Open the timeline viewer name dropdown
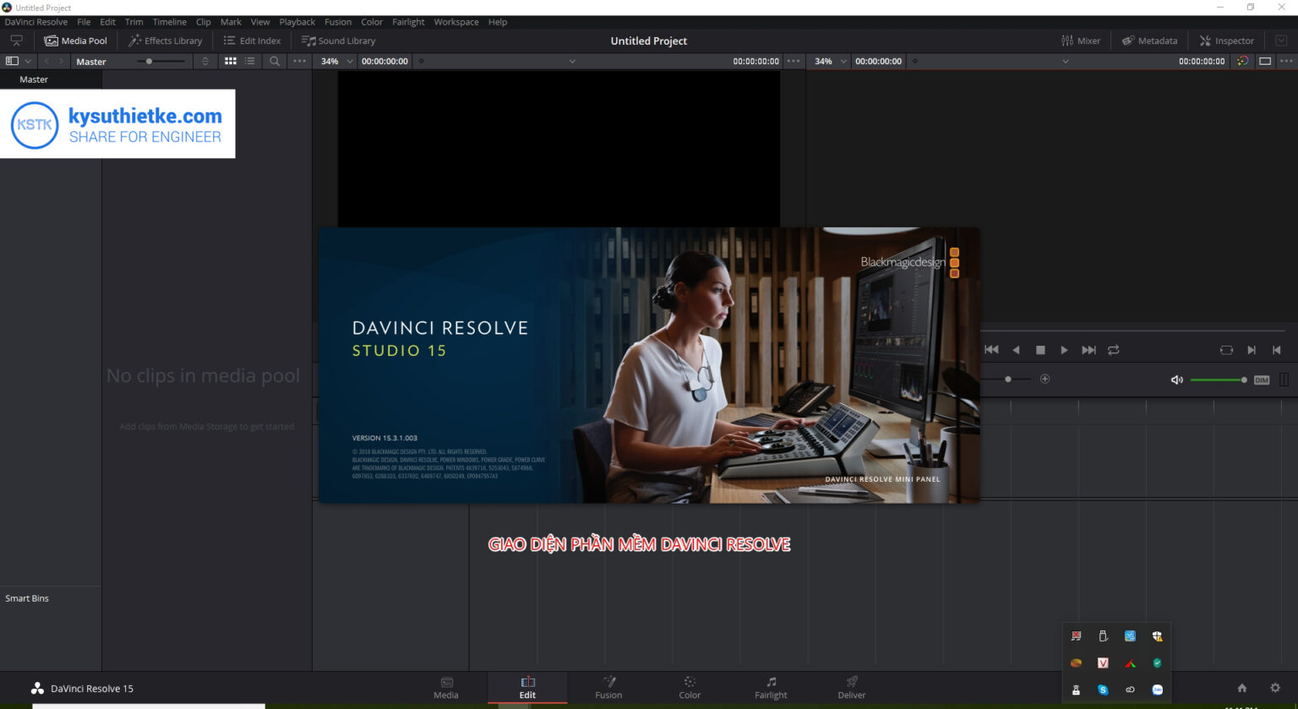Viewport: 1298px width, 709px height. pos(1066,61)
